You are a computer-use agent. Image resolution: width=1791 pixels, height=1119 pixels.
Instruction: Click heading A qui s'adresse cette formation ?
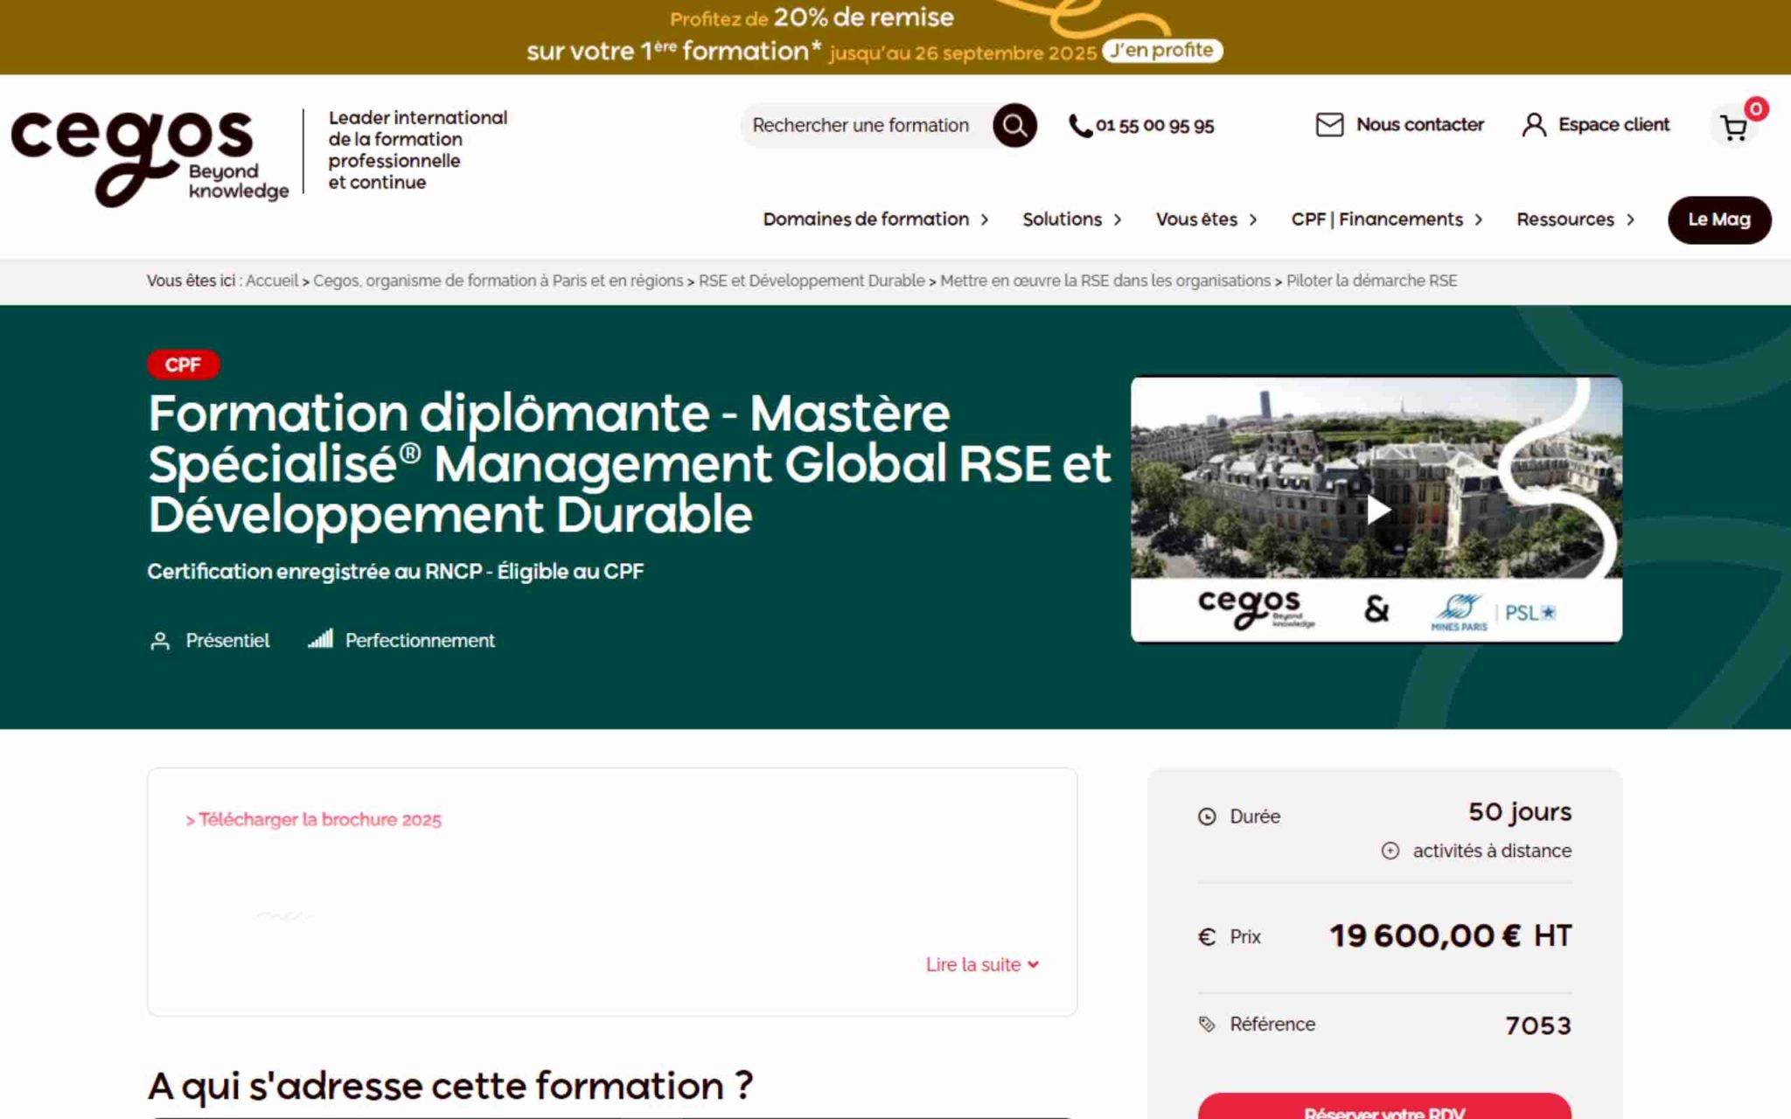450,1087
